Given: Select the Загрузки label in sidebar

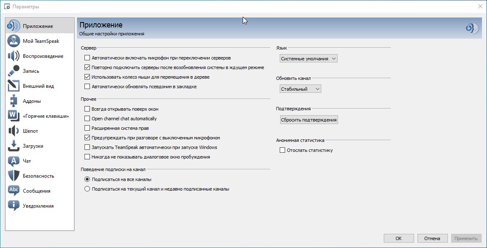Looking at the screenshot, I should click(33, 146).
